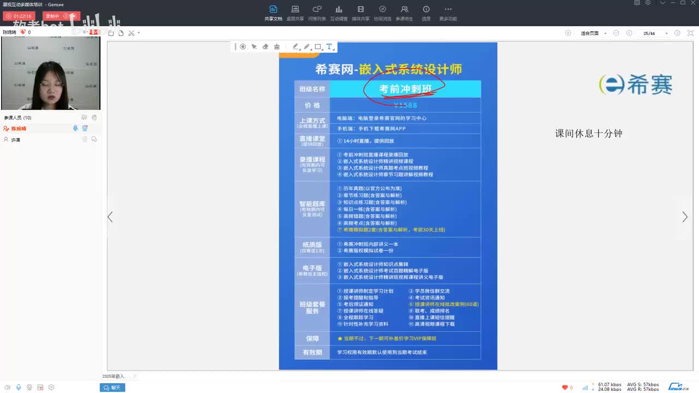This screenshot has height=393, width=699.
Task: Select the eraser annotation tool
Action: [x=265, y=47]
